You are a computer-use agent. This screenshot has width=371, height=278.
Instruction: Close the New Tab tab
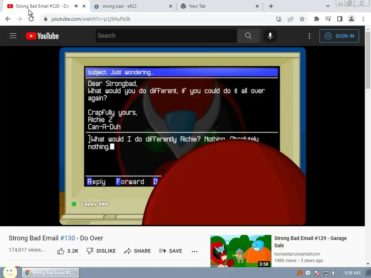click(257, 6)
